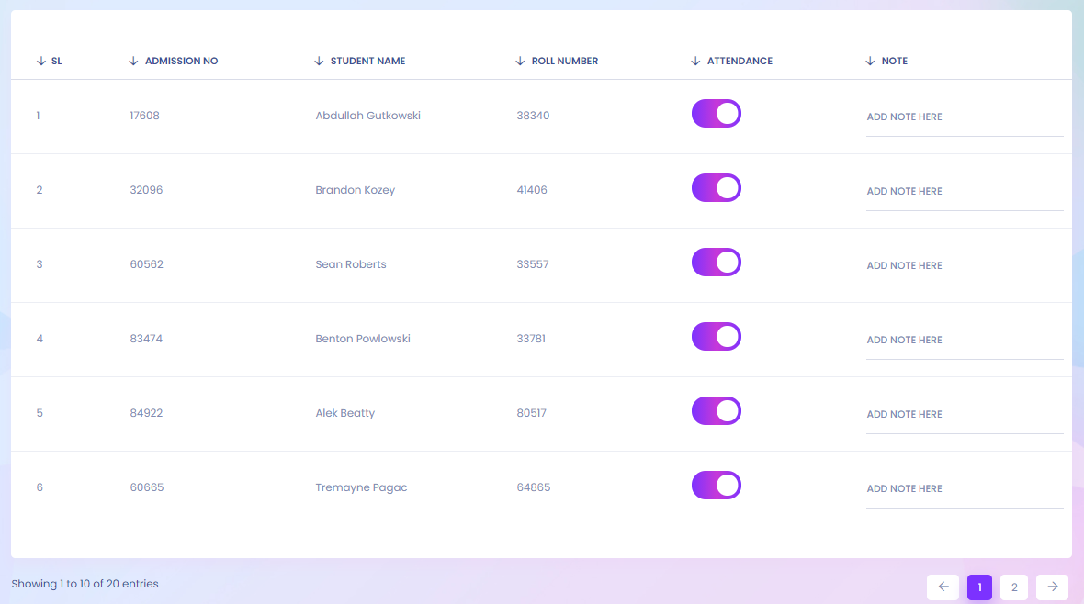The height and width of the screenshot is (604, 1084).
Task: Disable attendance for Alek Beatty
Action: point(717,411)
